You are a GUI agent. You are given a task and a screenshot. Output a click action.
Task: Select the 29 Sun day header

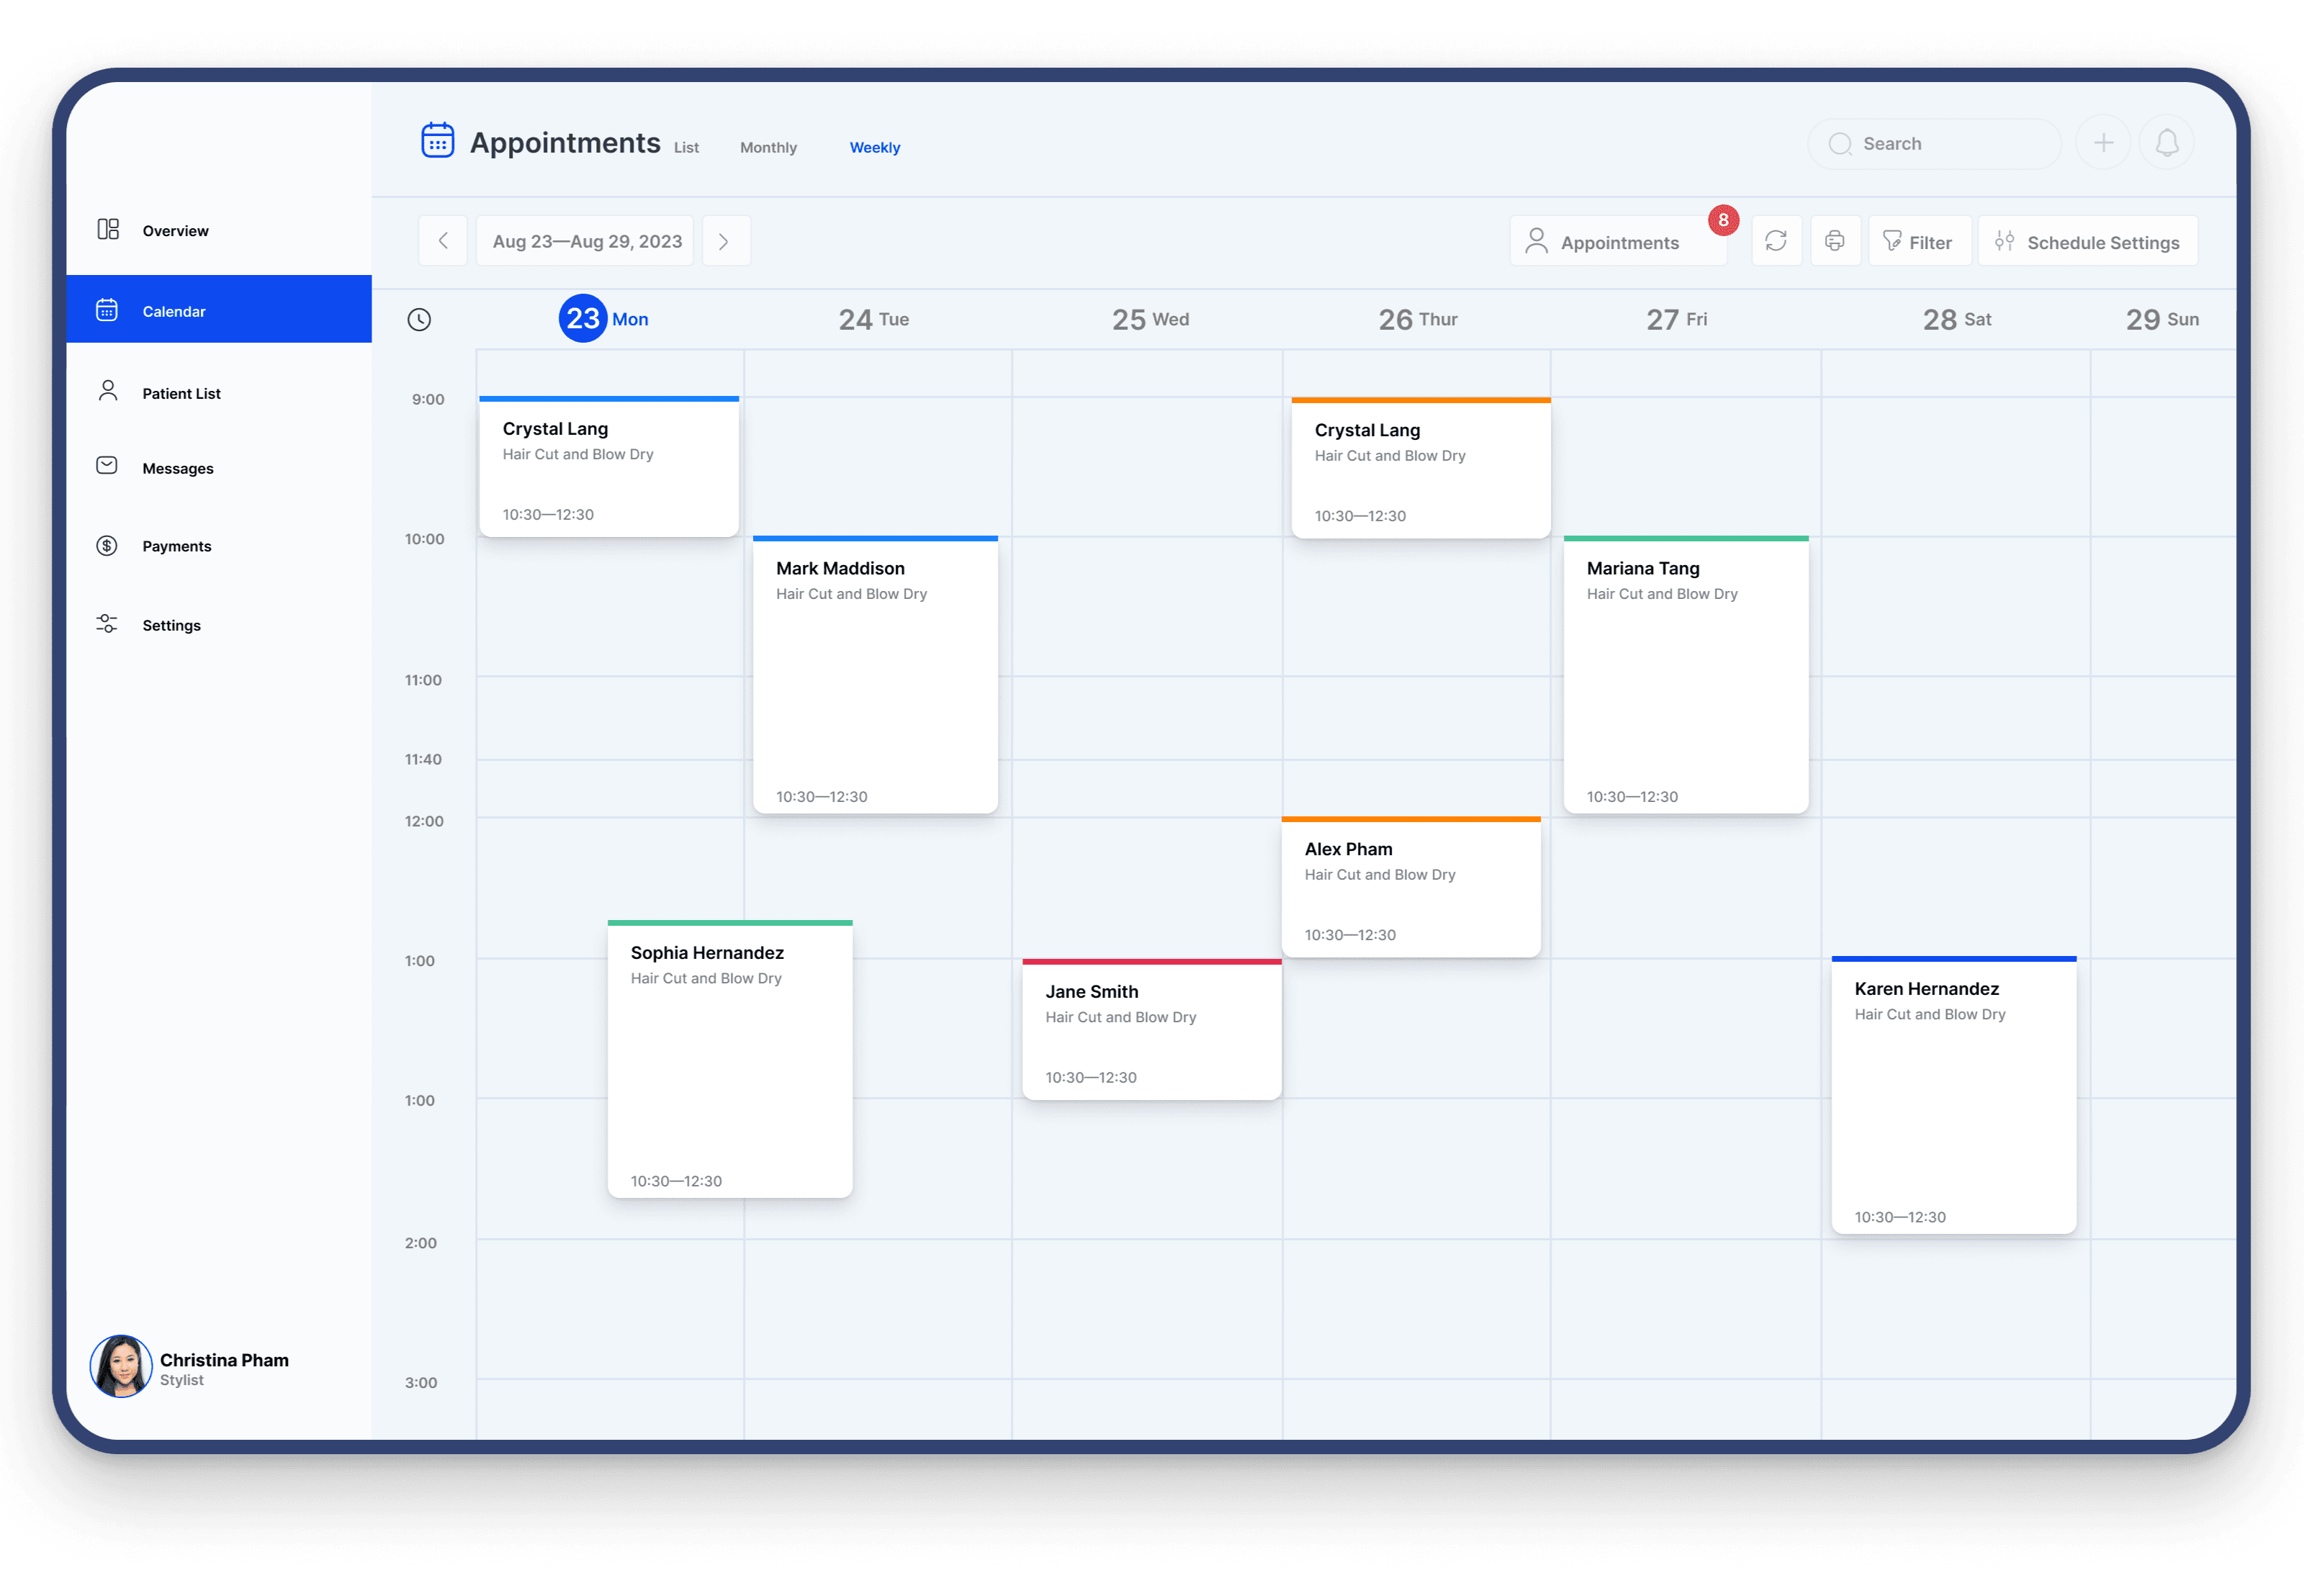[2162, 319]
